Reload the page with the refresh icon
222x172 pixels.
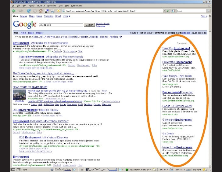[29, 11]
